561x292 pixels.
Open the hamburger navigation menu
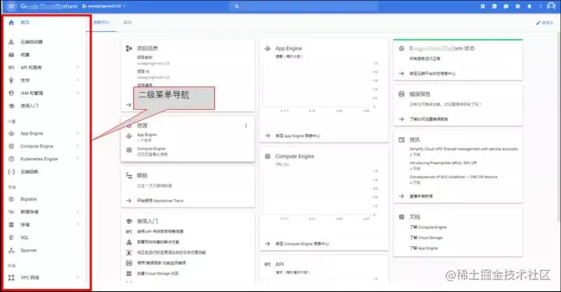[x=11, y=6]
